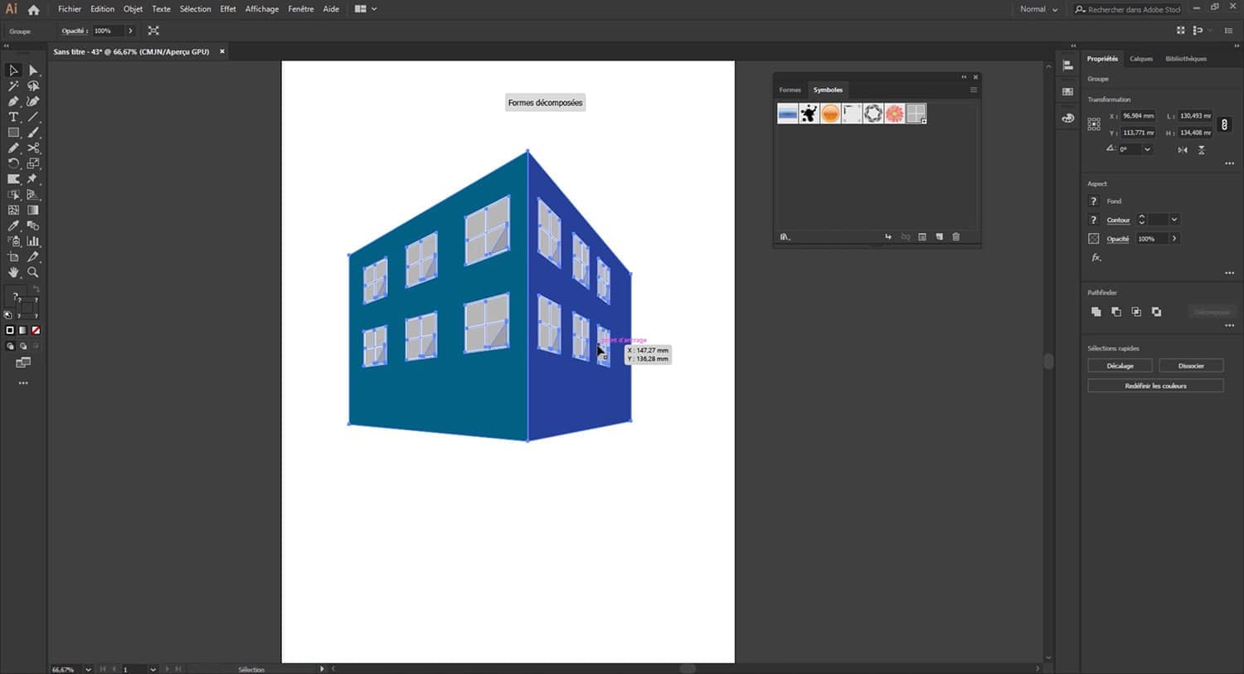Pick the Rotate tool from the toolbar

point(12,163)
